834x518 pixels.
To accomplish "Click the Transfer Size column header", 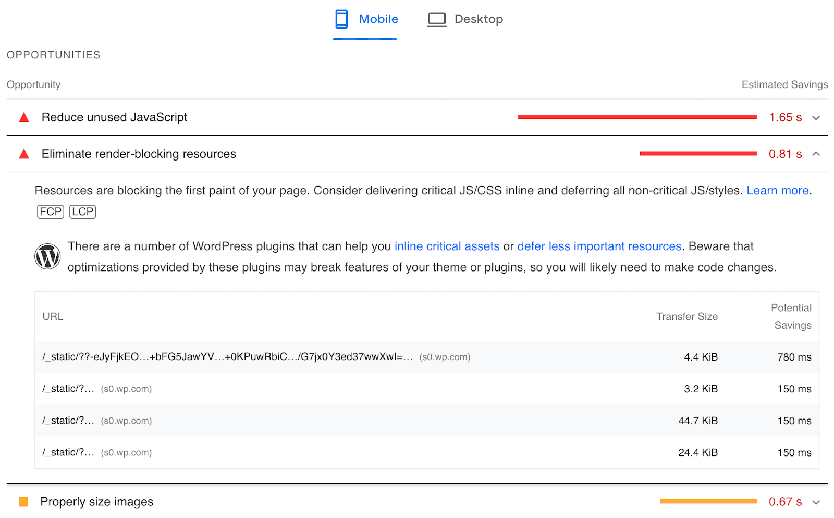I will (x=687, y=316).
